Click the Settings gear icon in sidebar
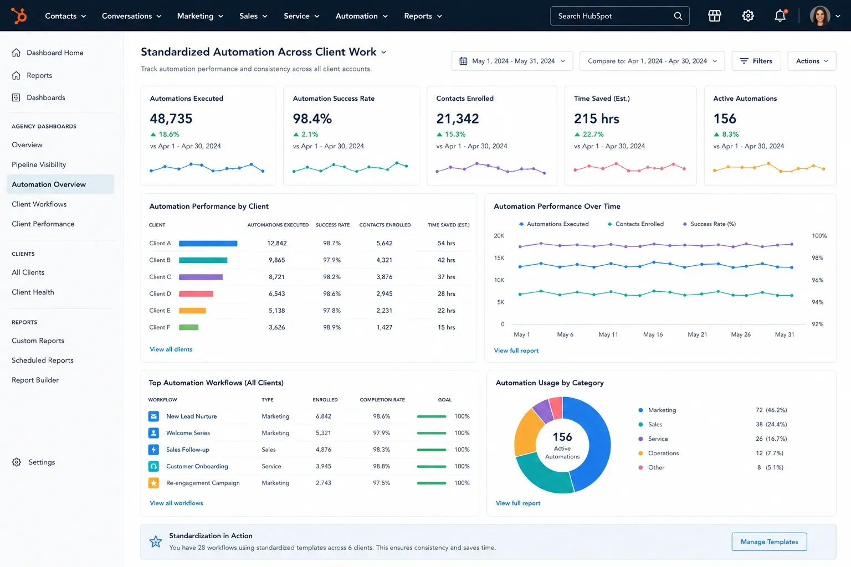The height and width of the screenshot is (567, 851). [x=17, y=462]
